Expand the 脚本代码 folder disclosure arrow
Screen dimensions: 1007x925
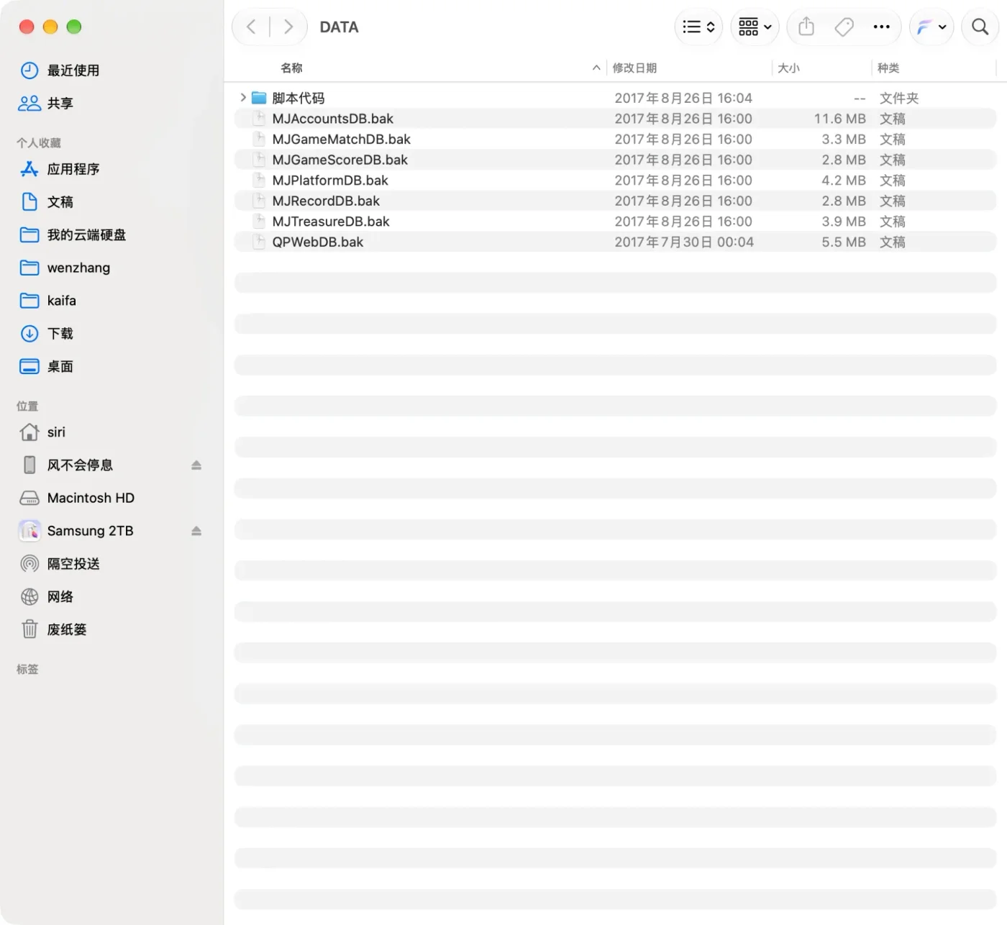(243, 97)
